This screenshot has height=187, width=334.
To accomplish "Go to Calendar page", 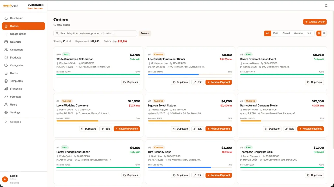I will click(23, 42).
